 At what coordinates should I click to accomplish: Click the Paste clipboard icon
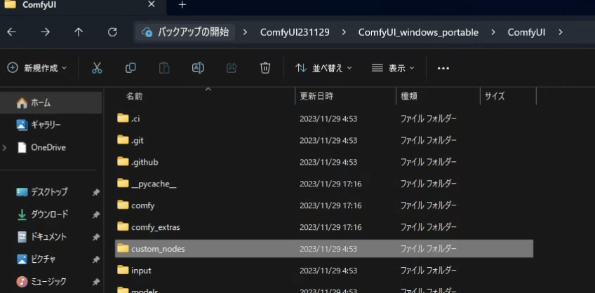164,68
